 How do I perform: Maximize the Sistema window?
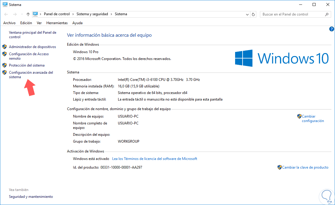(314, 4)
